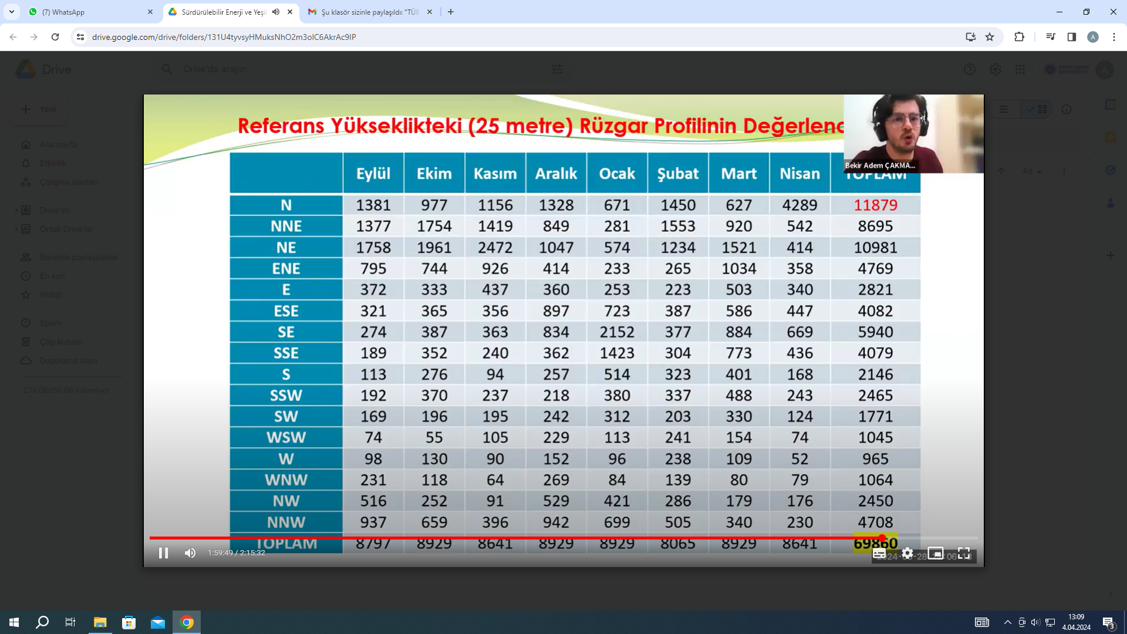The width and height of the screenshot is (1127, 634).
Task: Bookmark page with star icon
Action: 990,37
